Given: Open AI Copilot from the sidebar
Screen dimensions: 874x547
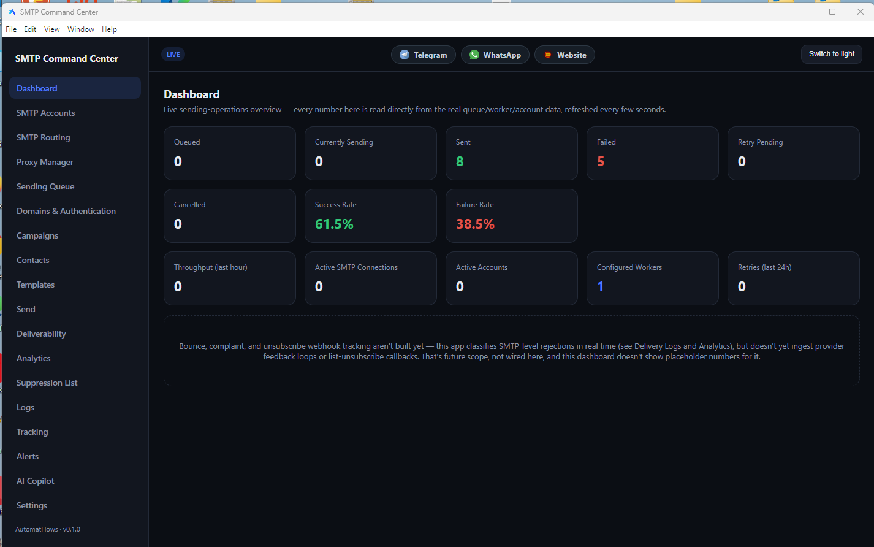Looking at the screenshot, I should click(75, 481).
